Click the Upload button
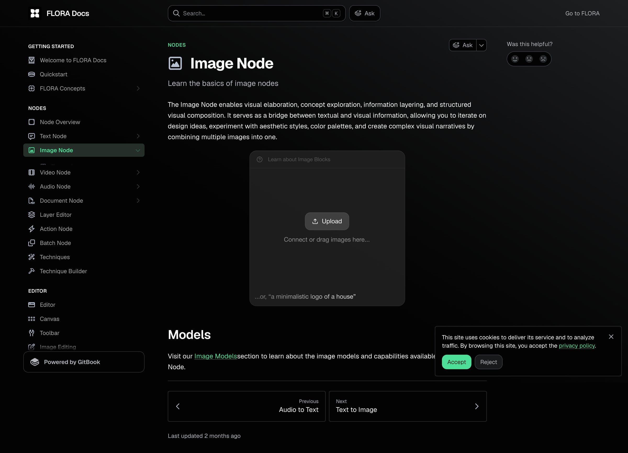The image size is (628, 453). [327, 221]
